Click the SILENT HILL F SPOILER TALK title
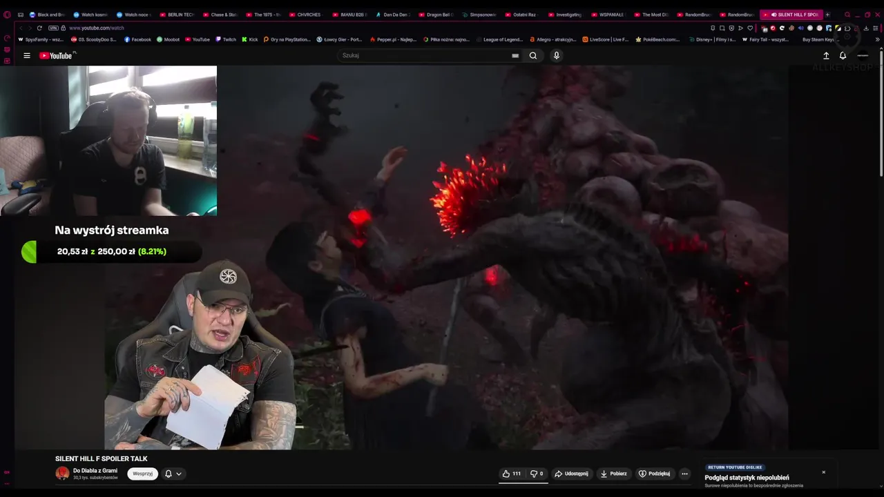The image size is (884, 497). coord(102,458)
